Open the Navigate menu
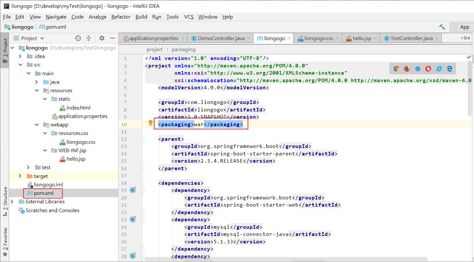 56,17
